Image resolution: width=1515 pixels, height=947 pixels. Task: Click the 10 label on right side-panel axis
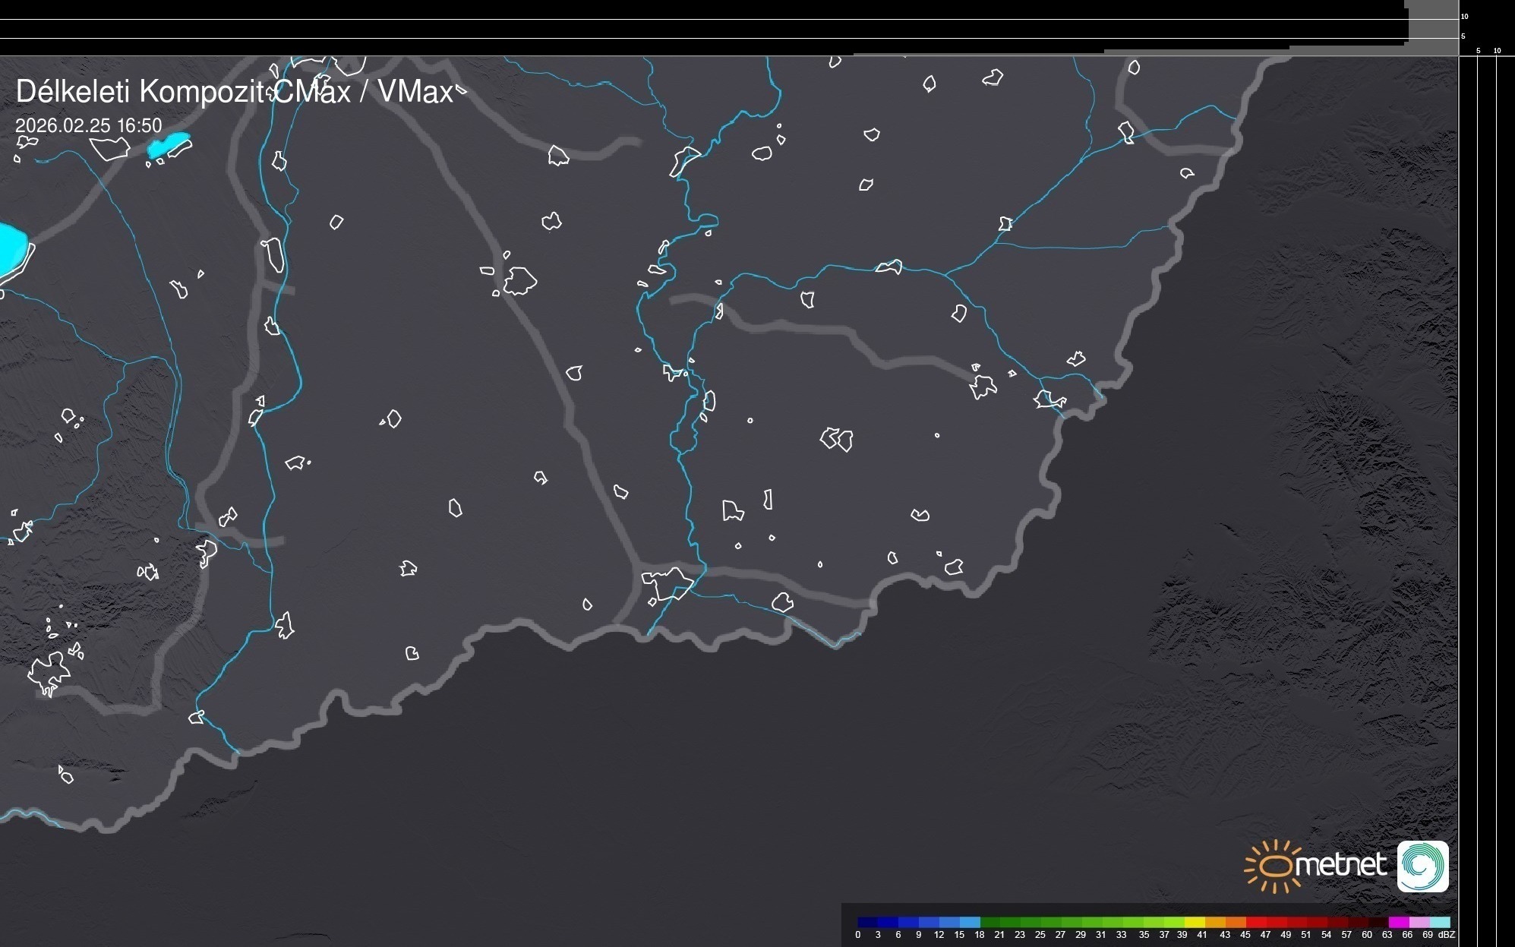(x=1498, y=51)
